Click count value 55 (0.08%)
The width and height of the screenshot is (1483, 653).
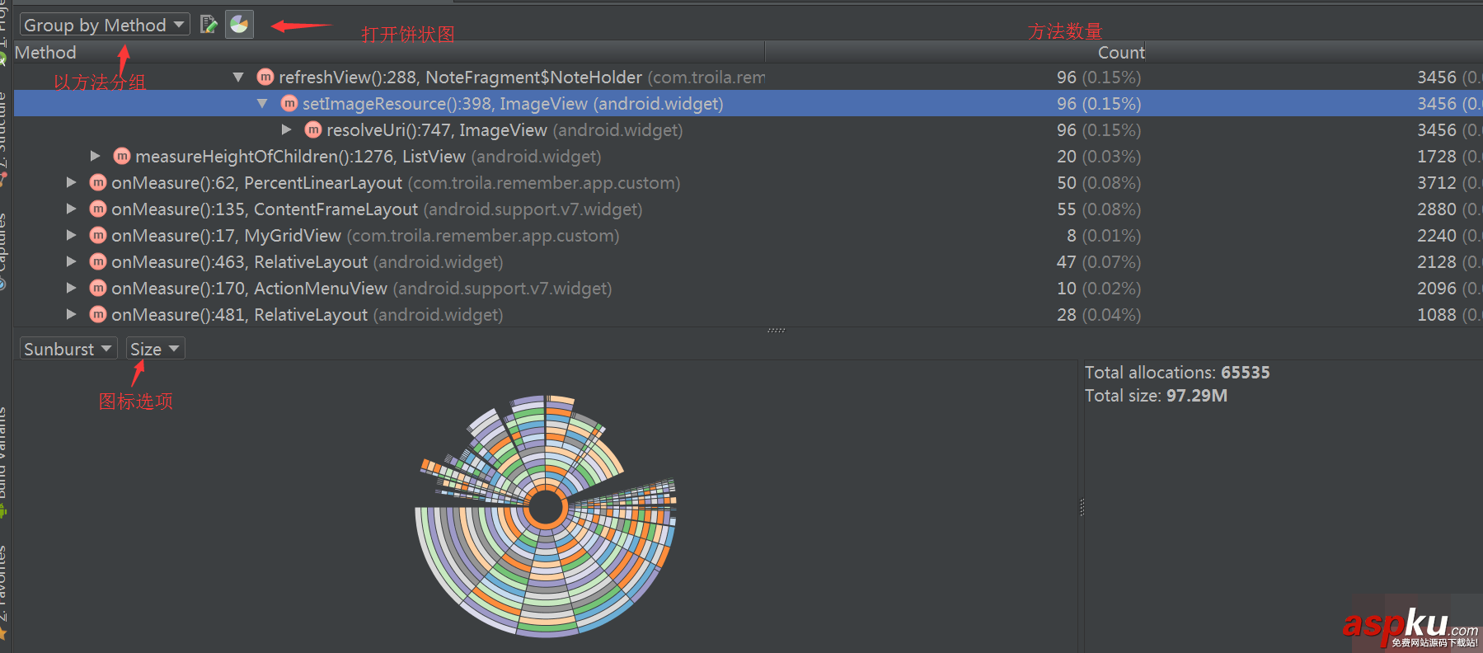[1099, 209]
